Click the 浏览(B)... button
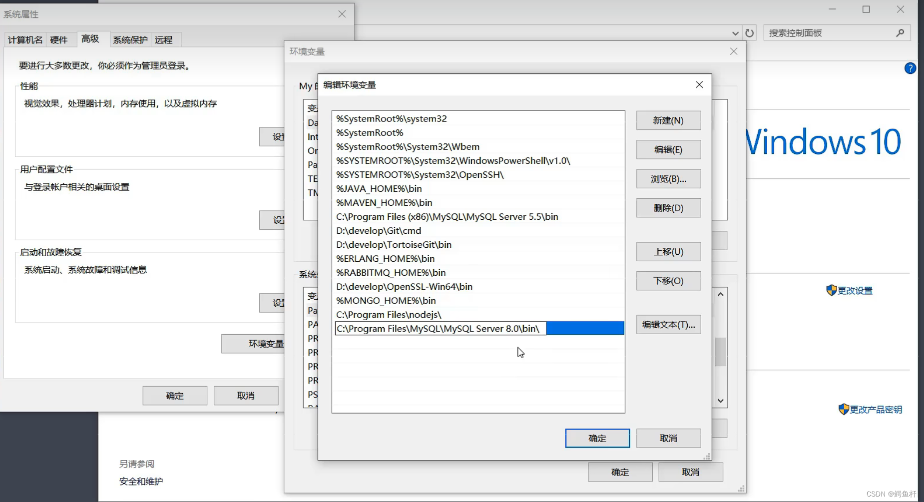 click(668, 179)
